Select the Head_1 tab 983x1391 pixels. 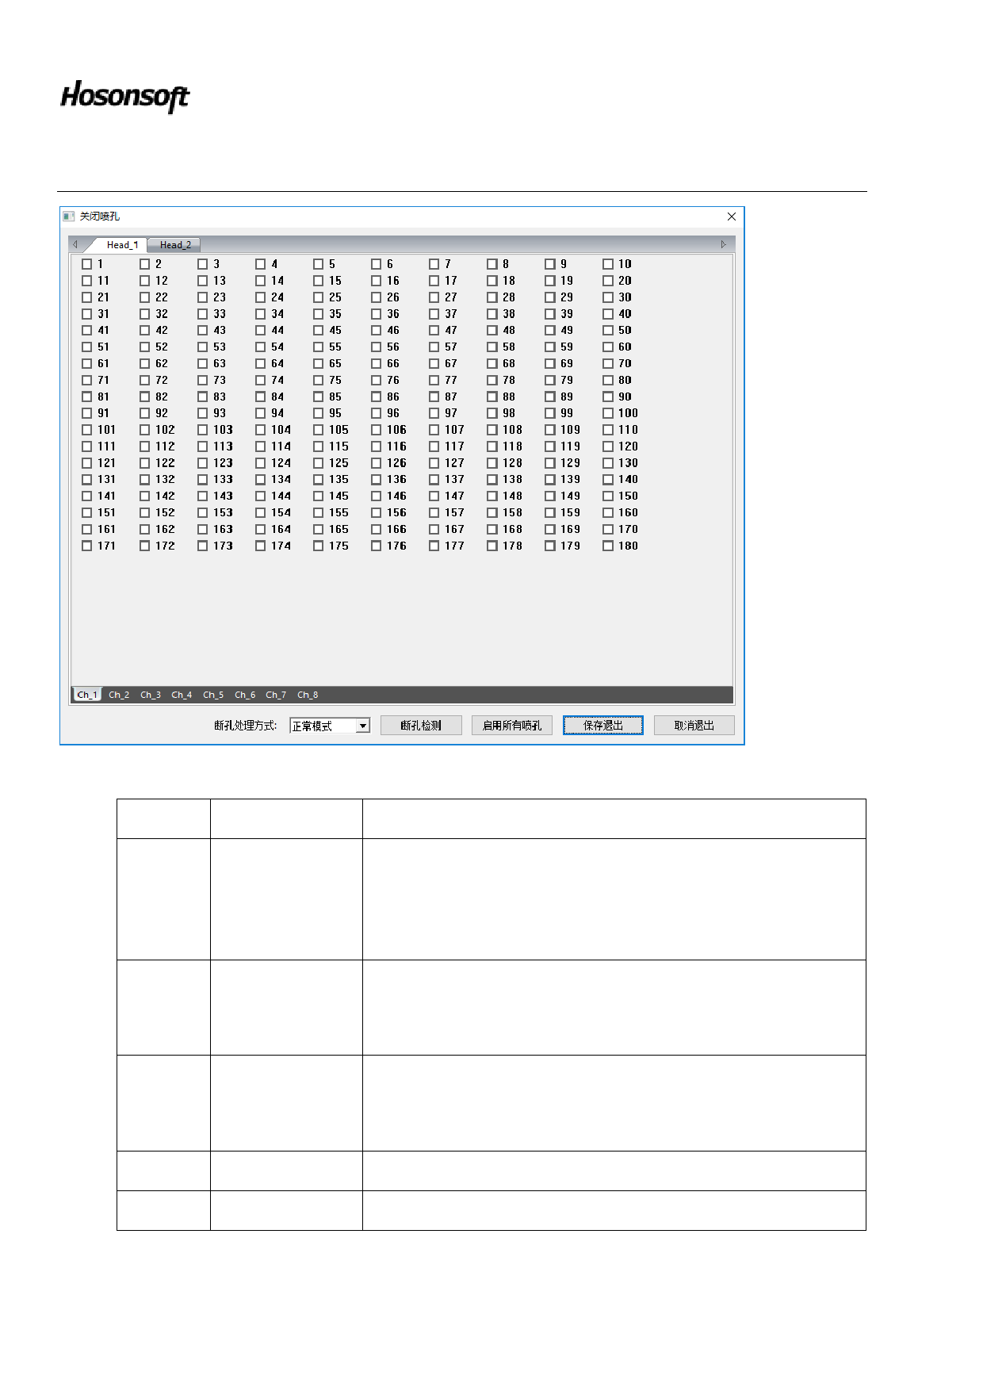click(x=122, y=245)
